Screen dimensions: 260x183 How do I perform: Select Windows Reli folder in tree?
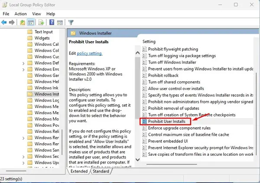pos(43,132)
